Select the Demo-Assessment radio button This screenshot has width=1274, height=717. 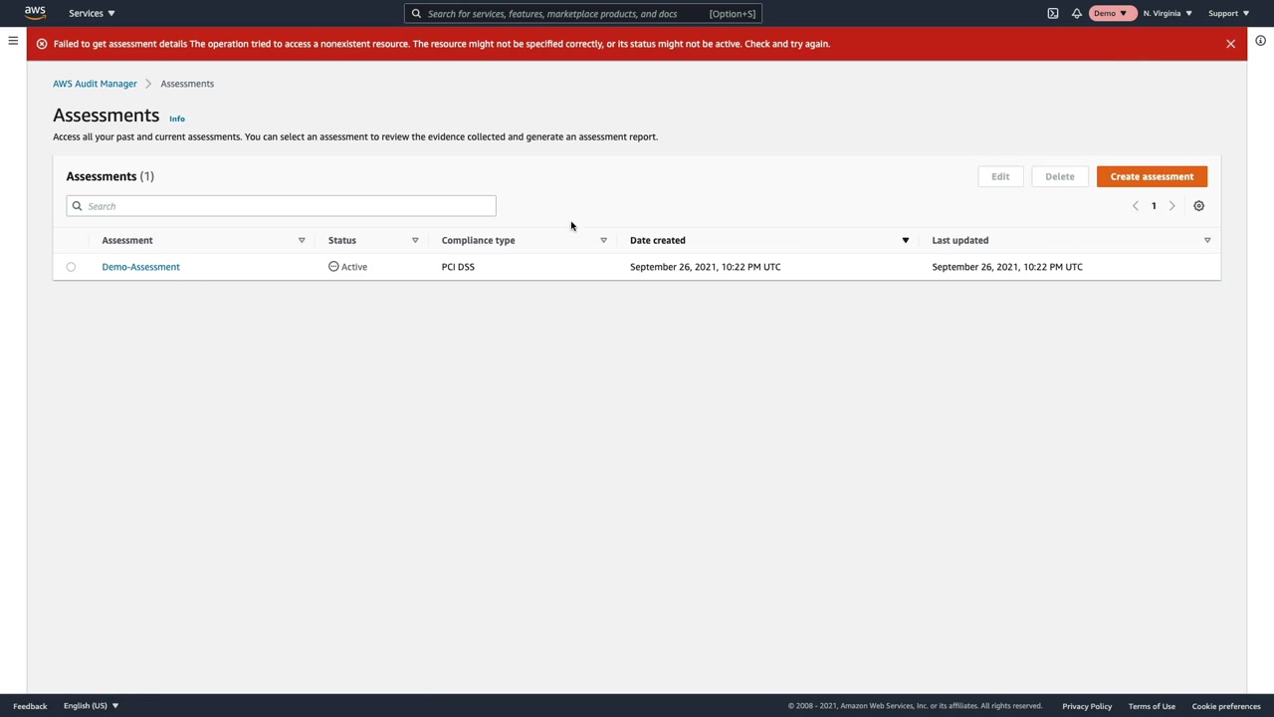71,267
